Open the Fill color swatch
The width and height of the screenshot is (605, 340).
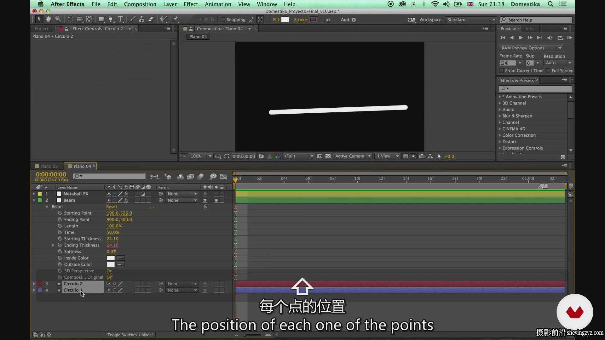tap(285, 20)
